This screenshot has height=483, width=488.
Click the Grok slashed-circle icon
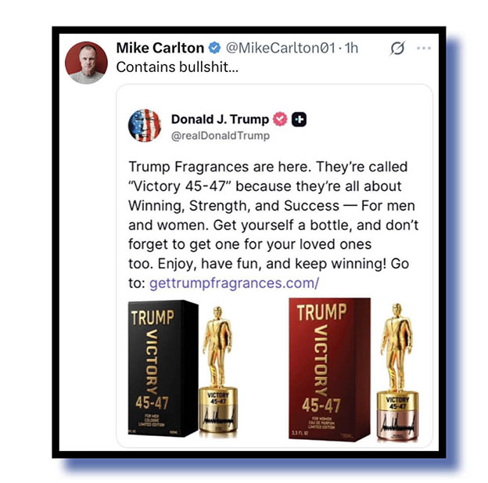coord(397,48)
